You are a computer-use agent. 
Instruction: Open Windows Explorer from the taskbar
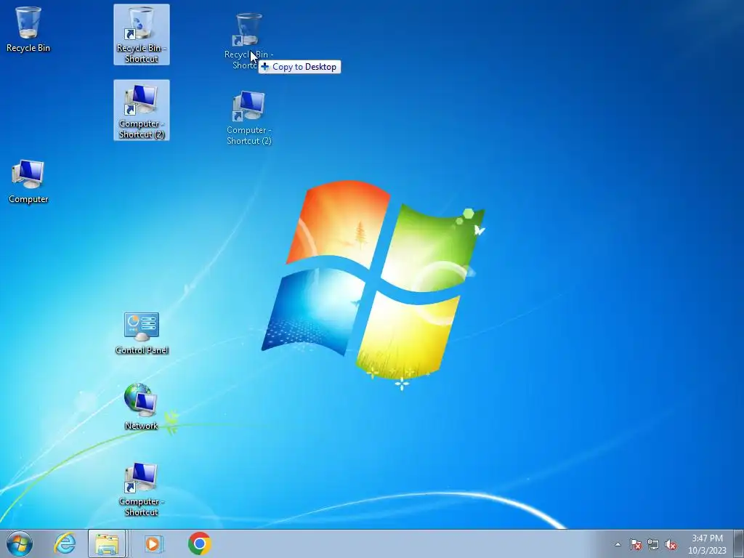click(x=107, y=543)
